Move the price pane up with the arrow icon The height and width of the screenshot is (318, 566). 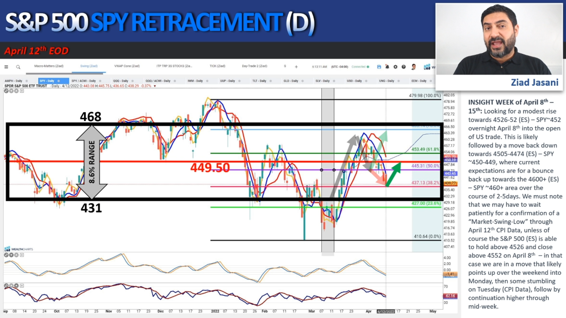click(17, 91)
